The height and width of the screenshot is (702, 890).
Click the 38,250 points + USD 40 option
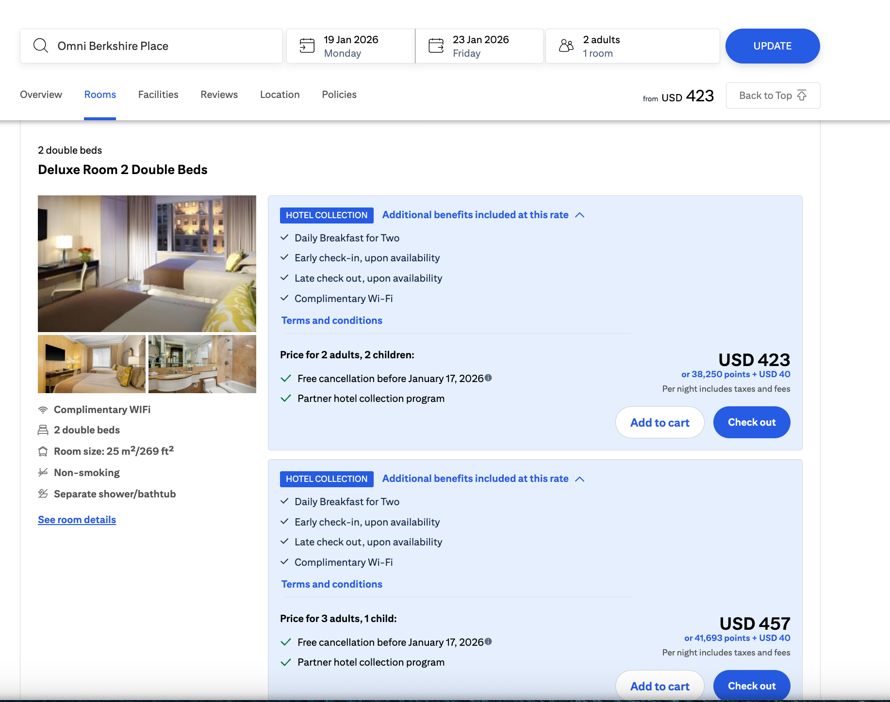(736, 374)
